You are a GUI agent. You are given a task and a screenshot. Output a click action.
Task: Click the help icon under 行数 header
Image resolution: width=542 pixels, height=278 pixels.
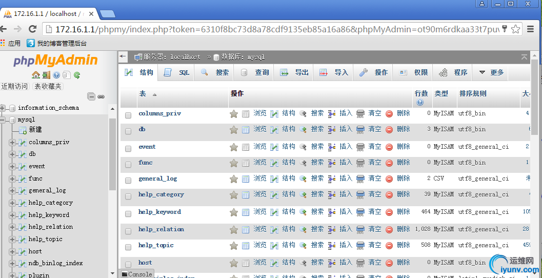click(420, 103)
